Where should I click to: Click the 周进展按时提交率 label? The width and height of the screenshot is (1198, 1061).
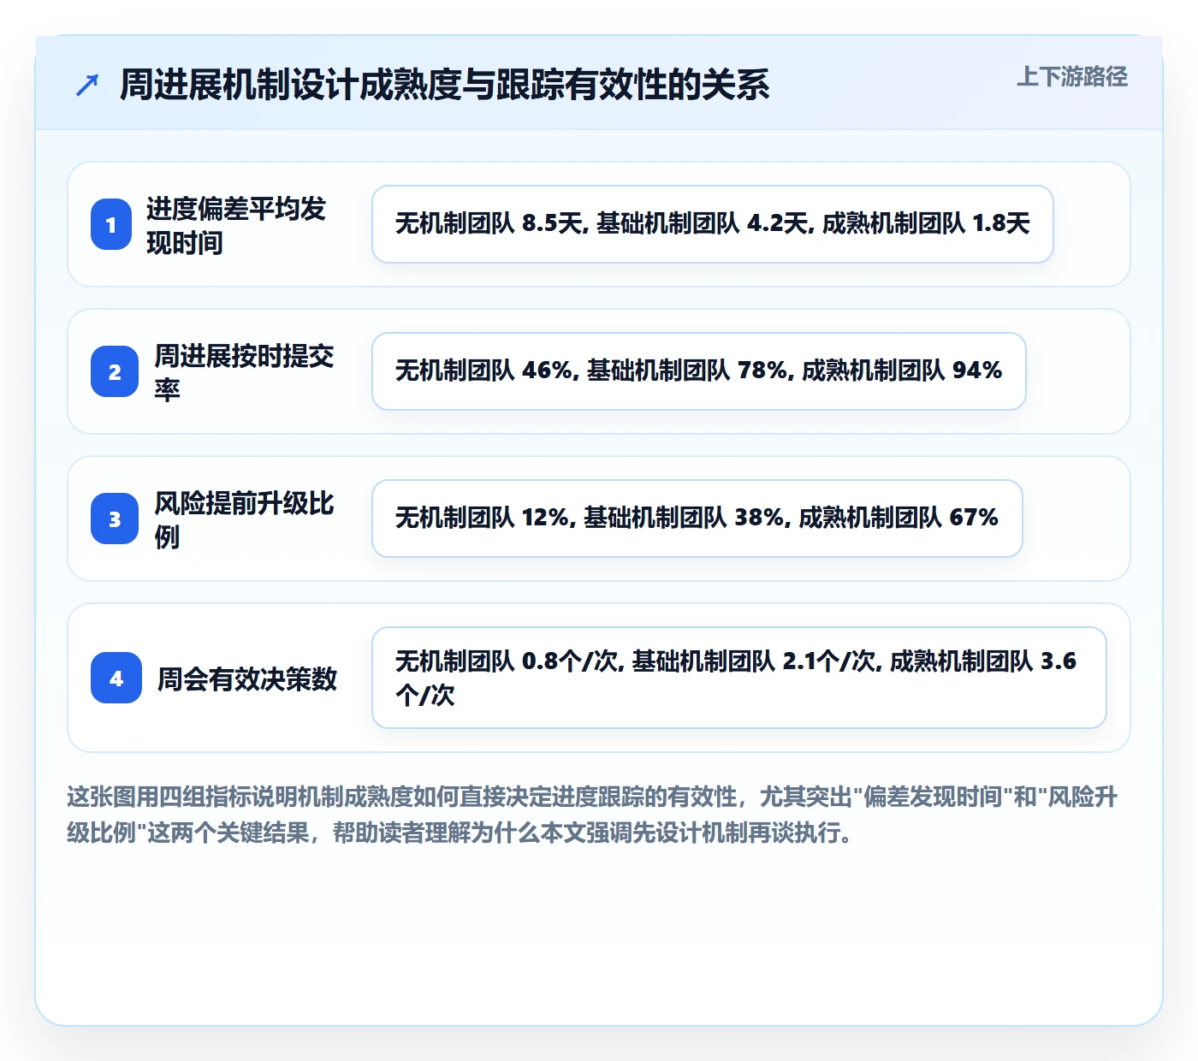[x=245, y=372]
